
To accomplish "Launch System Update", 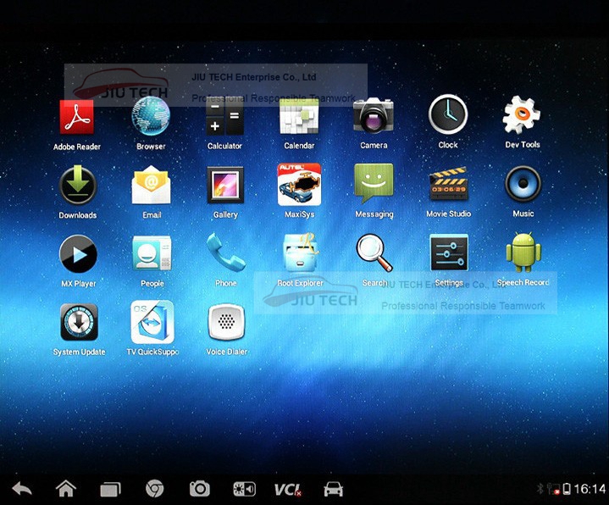I will click(80, 323).
